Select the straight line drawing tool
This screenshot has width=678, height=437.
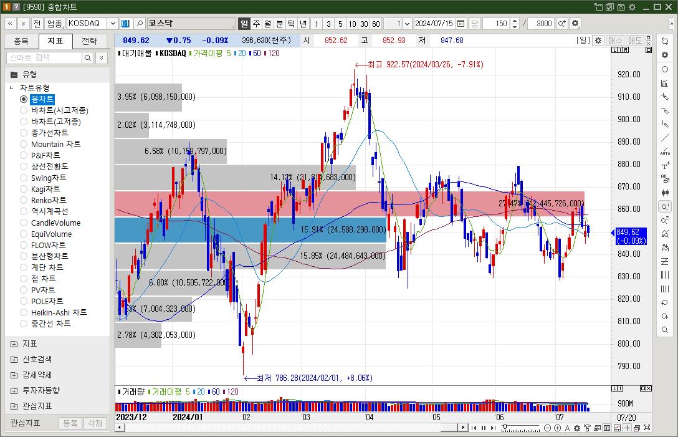[665, 138]
